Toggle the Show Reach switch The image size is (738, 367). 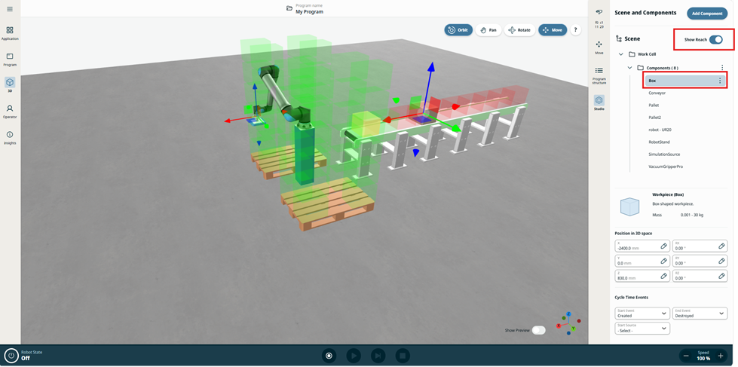pos(715,39)
